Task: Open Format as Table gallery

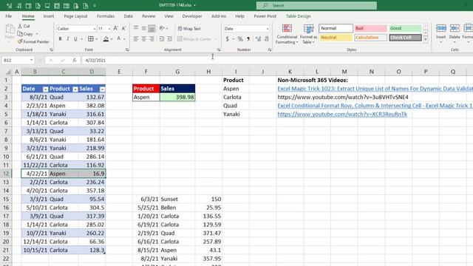Action: click(x=308, y=34)
